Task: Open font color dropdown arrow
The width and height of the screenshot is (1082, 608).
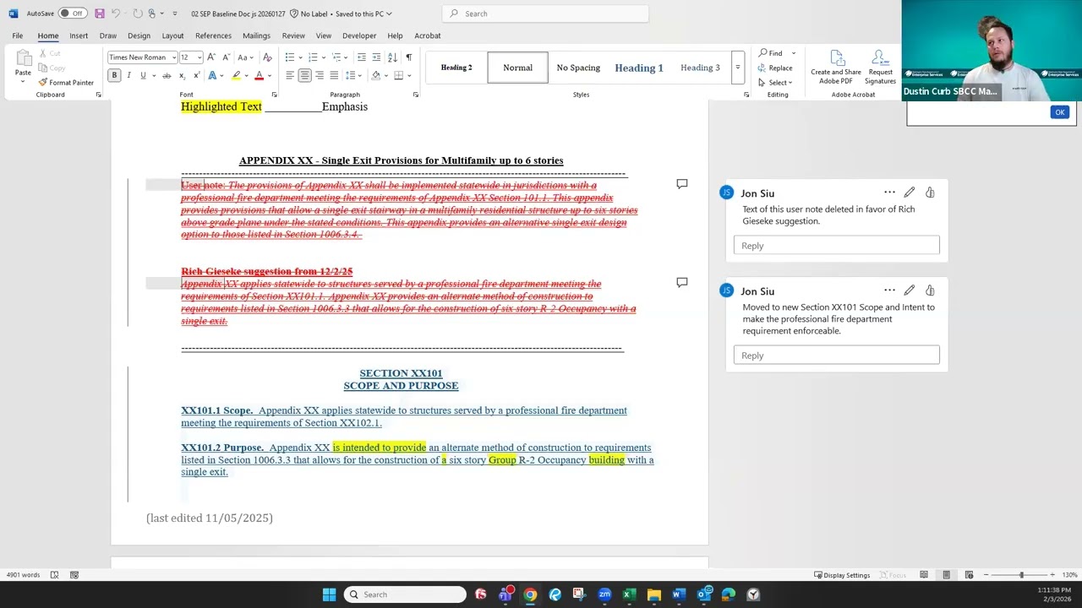Action: click(270, 76)
